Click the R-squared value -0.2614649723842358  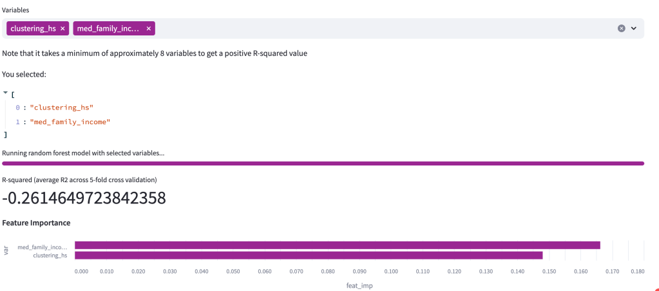tap(84, 198)
